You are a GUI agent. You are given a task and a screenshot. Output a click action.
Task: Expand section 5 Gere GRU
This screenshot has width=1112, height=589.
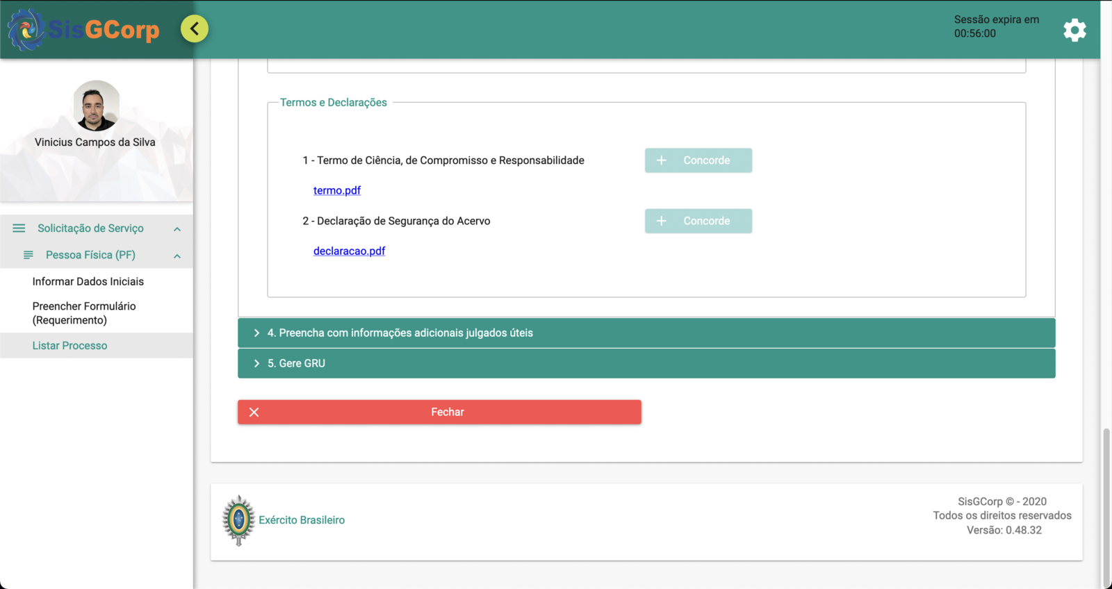coord(646,363)
